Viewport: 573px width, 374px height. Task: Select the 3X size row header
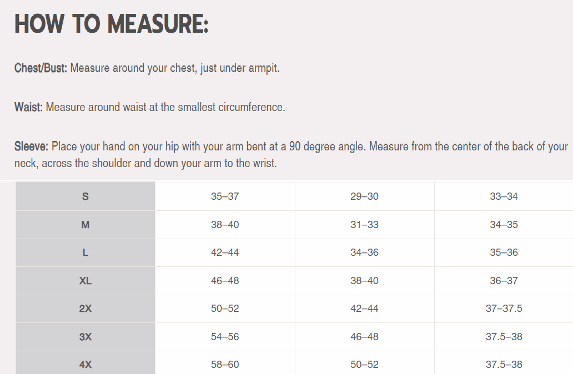pos(86,337)
